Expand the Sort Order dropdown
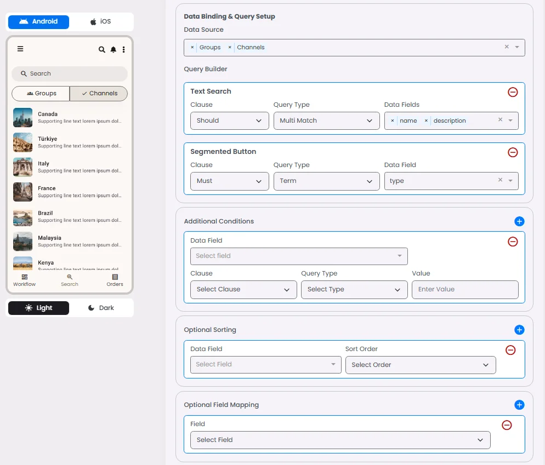Image resolution: width=545 pixels, height=465 pixels. click(420, 365)
